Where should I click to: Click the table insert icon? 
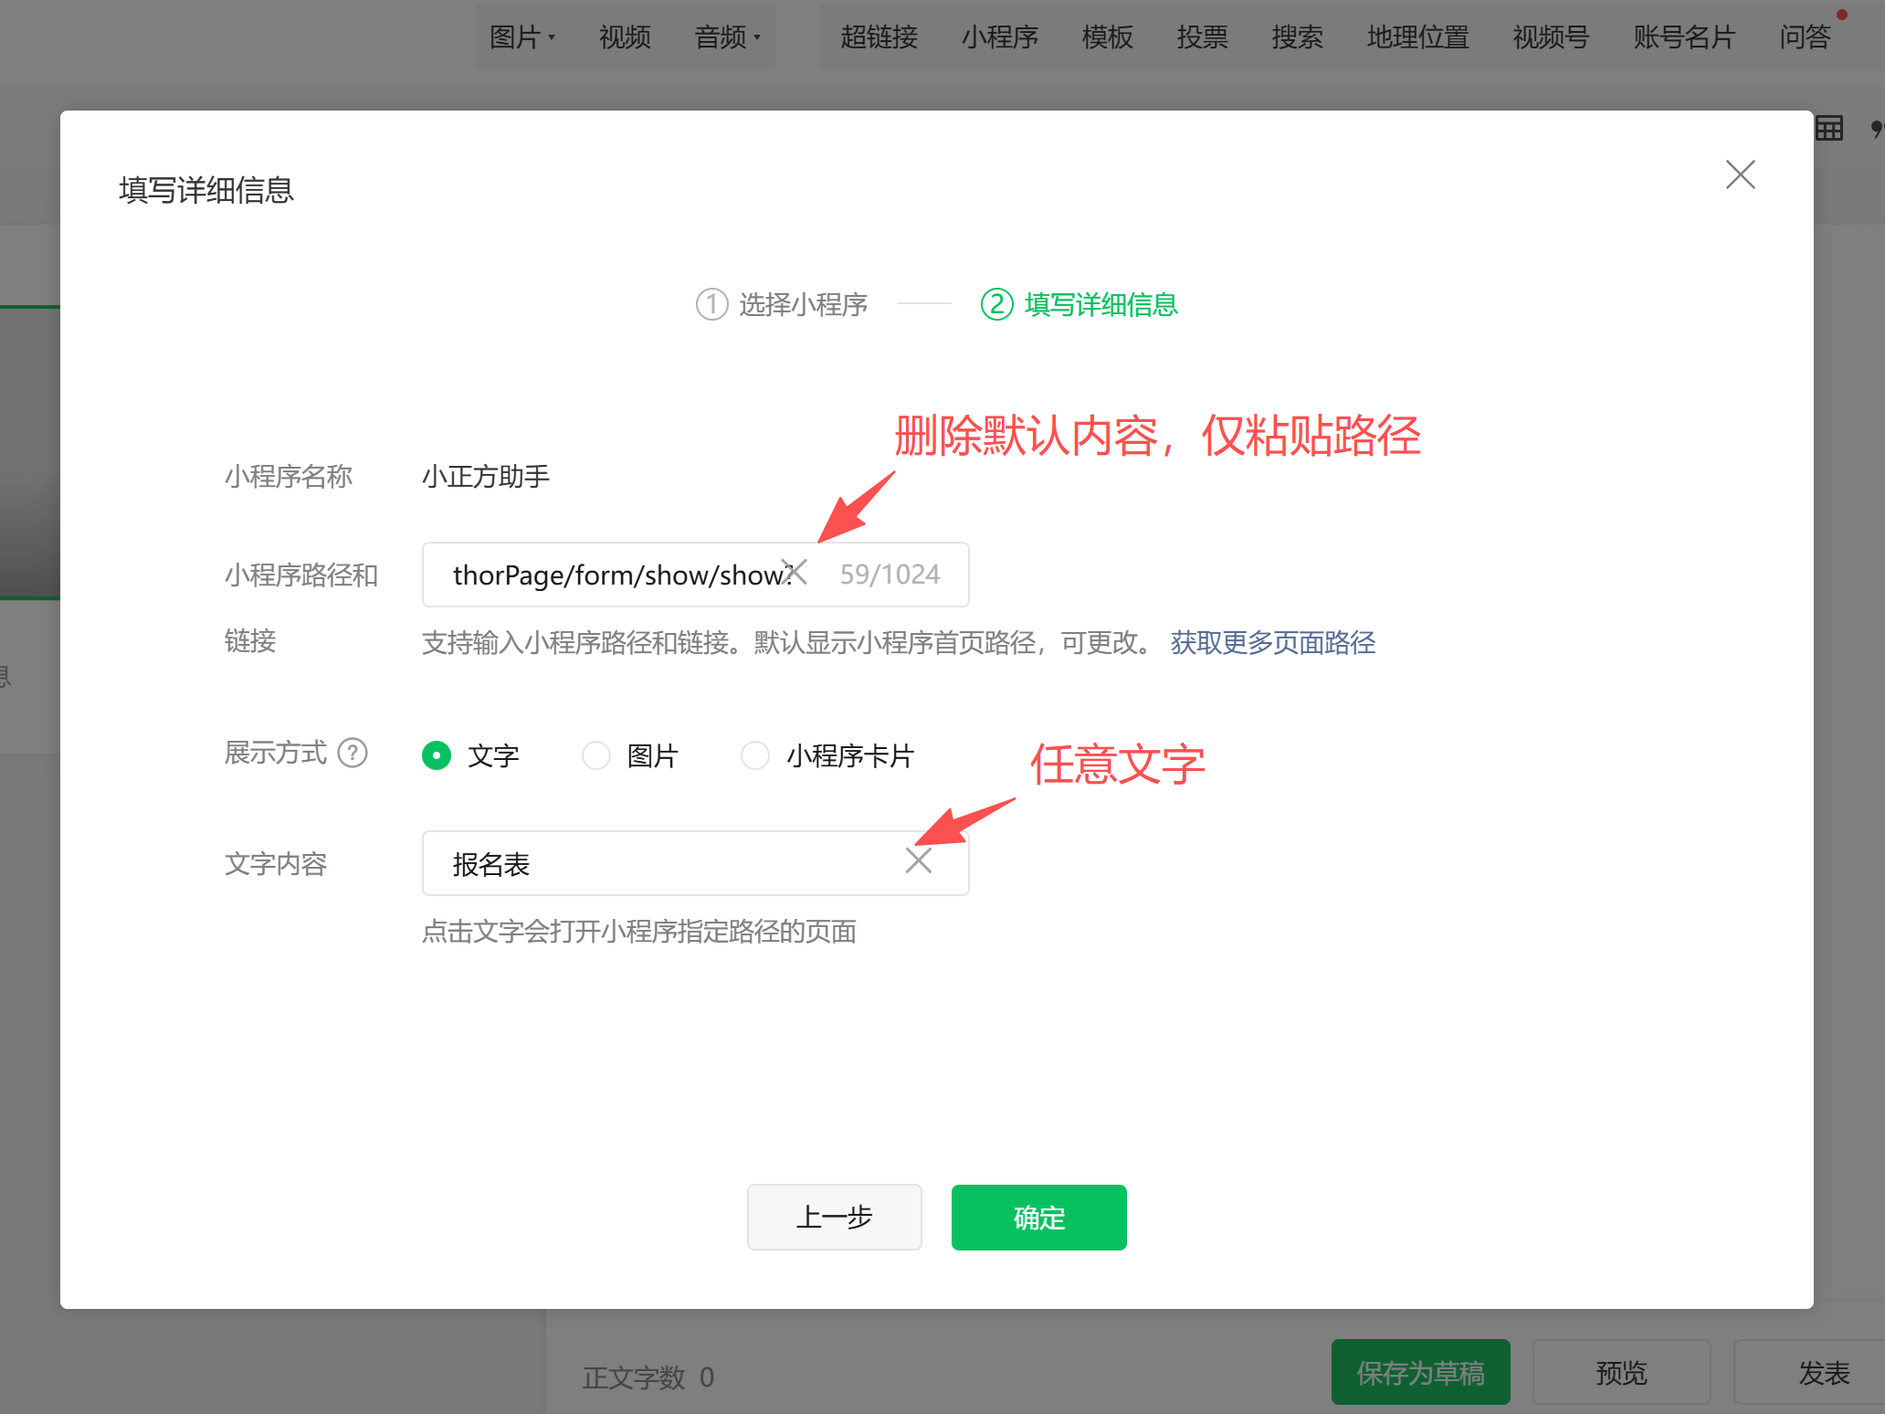pos(1828,129)
